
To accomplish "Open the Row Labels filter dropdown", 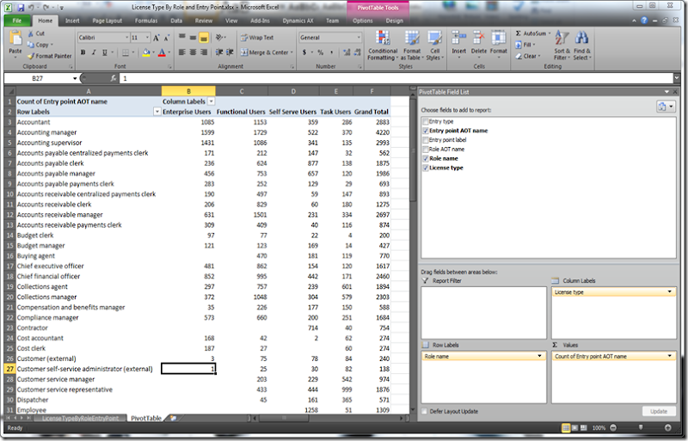I will (157, 112).
